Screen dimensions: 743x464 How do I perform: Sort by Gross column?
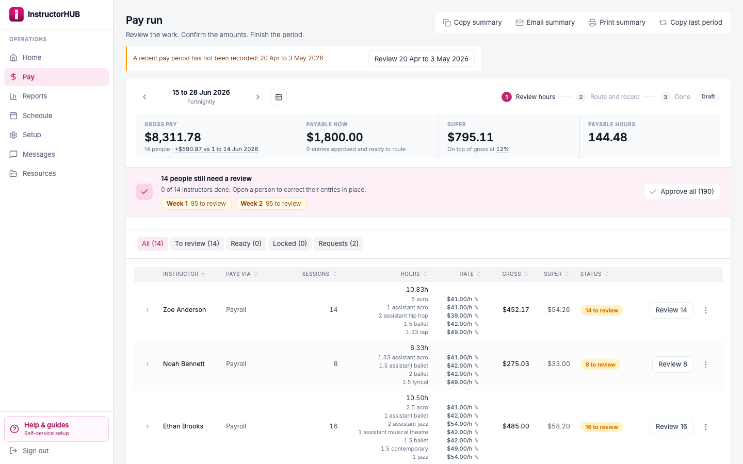[515, 274]
